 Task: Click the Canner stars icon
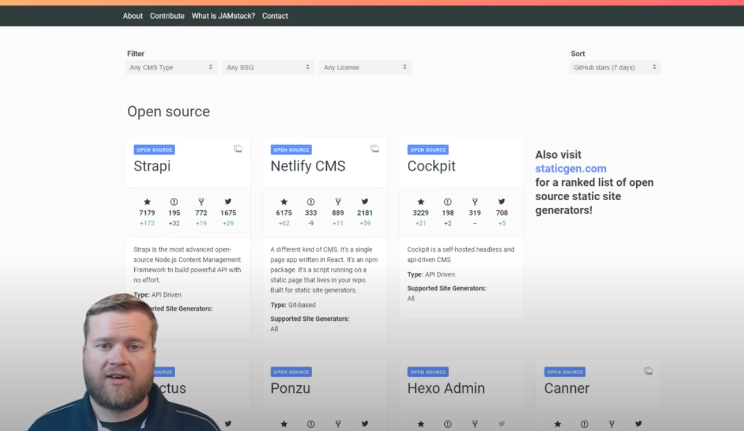coord(558,424)
